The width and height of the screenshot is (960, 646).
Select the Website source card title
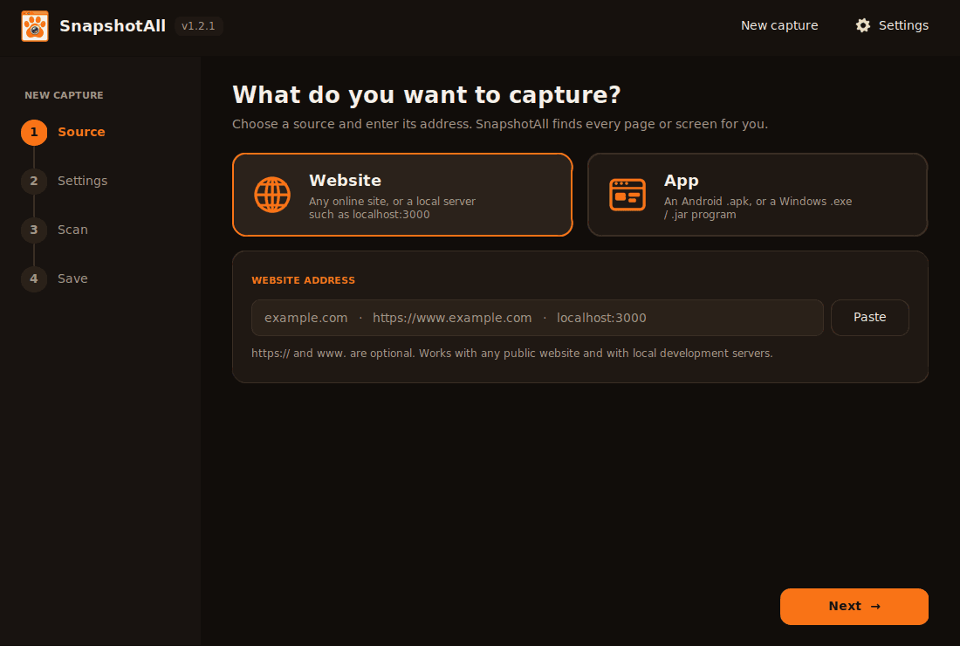tap(346, 181)
